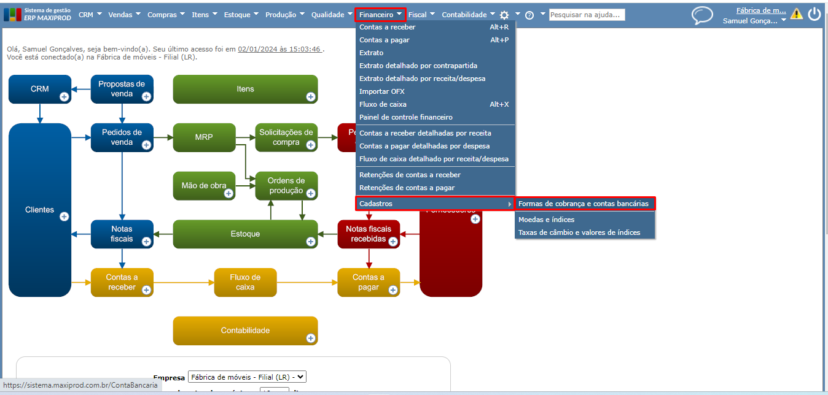This screenshot has height=395, width=828.
Task: Select Moedas e índices submenu item
Action: (x=585, y=220)
